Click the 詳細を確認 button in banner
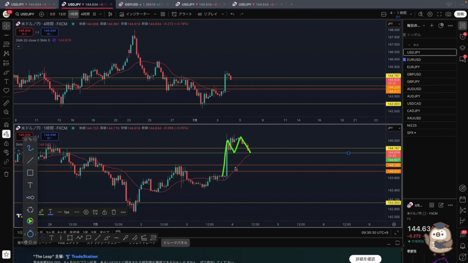The image size is (468, 263). [x=365, y=259]
